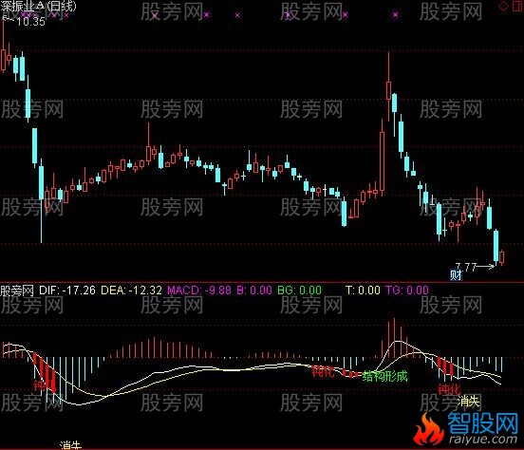Click the red 钝化 label above white 消失
Screen dimensions: 524x450
449,390
